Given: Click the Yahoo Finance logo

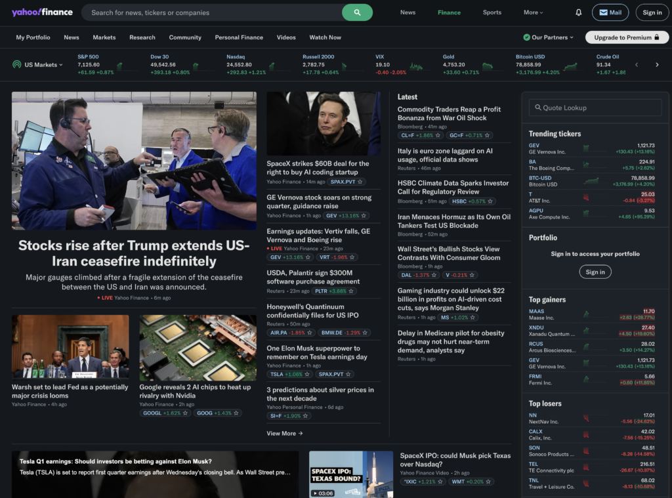Looking at the screenshot, I should point(42,12).
